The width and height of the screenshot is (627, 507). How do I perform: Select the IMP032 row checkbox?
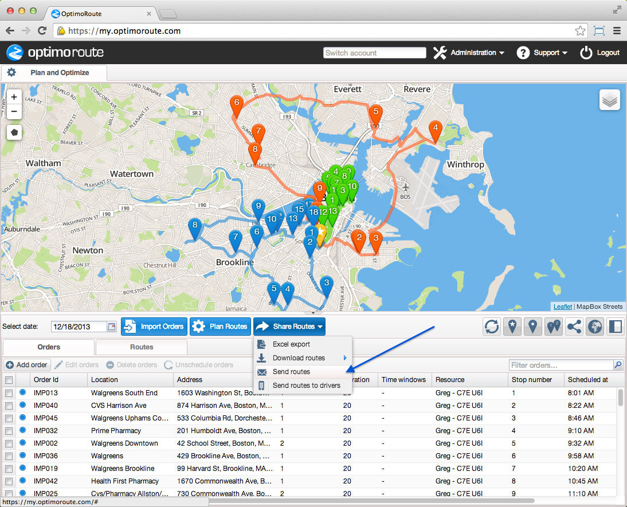pos(9,431)
